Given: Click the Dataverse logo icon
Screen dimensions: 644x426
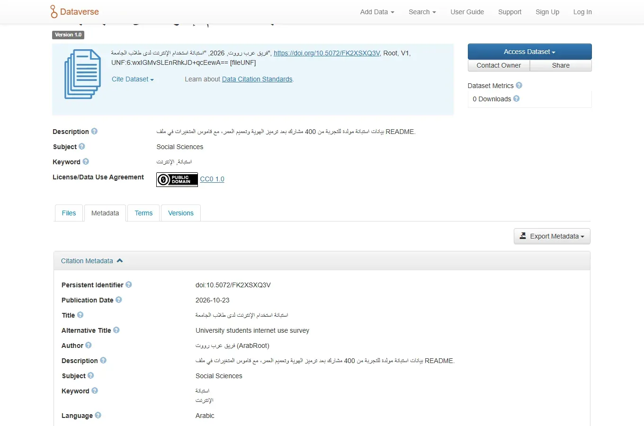Looking at the screenshot, I should click(54, 12).
